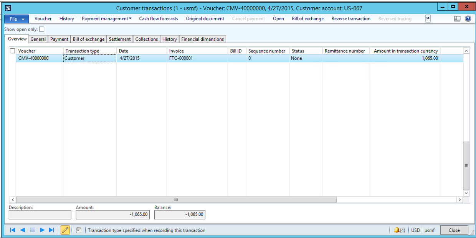Jump to the last record arrow

pos(51,230)
